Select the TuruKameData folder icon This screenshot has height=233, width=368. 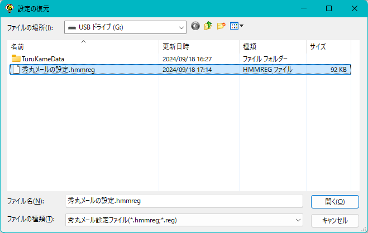pos(16,59)
